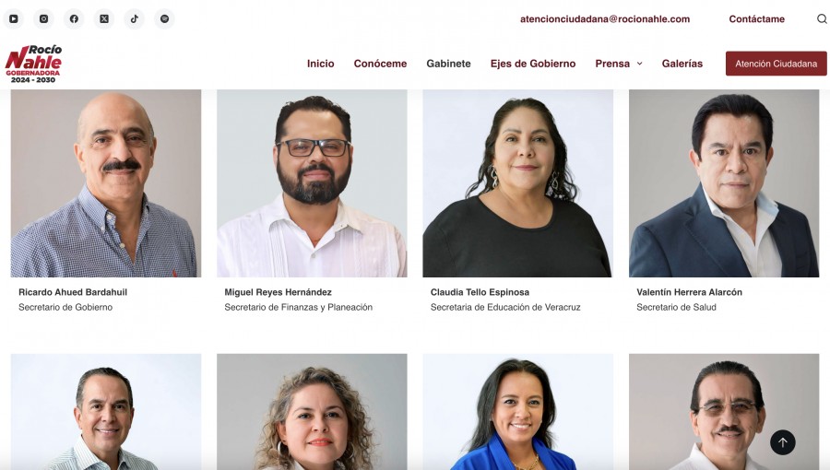Open the Instagram social icon
This screenshot has width=830, height=470.
pos(44,19)
